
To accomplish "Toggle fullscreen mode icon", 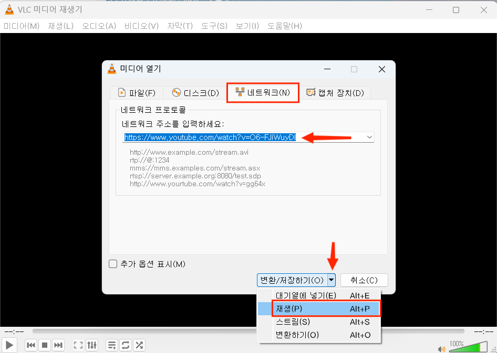I will [78, 345].
